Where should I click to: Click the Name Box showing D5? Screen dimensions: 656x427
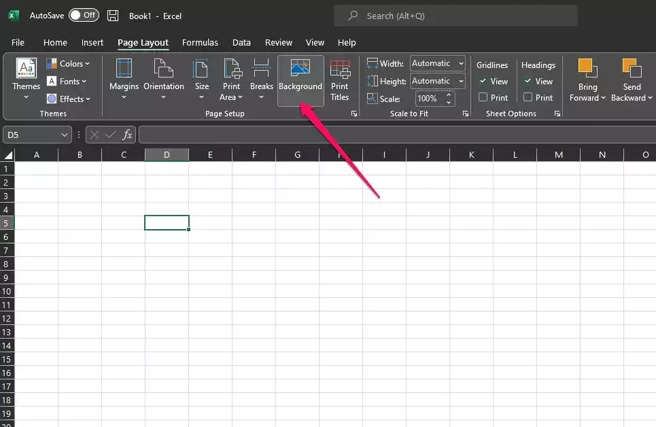pyautogui.click(x=32, y=135)
